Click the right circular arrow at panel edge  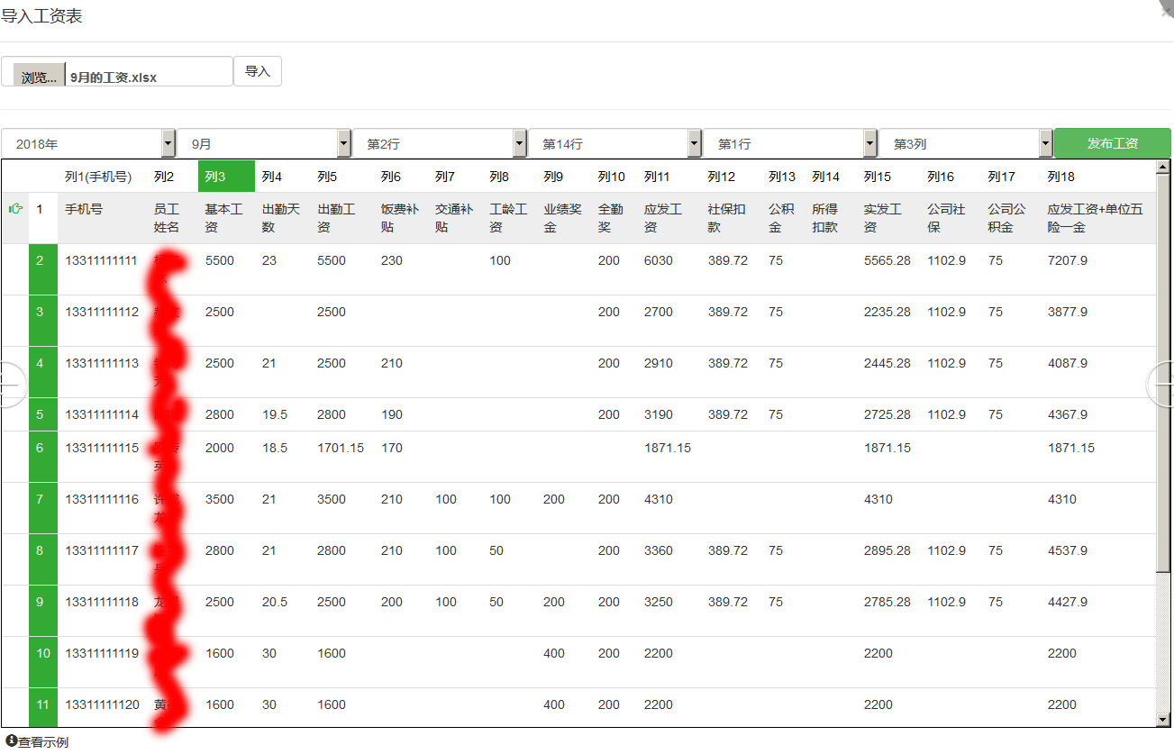click(x=1162, y=385)
